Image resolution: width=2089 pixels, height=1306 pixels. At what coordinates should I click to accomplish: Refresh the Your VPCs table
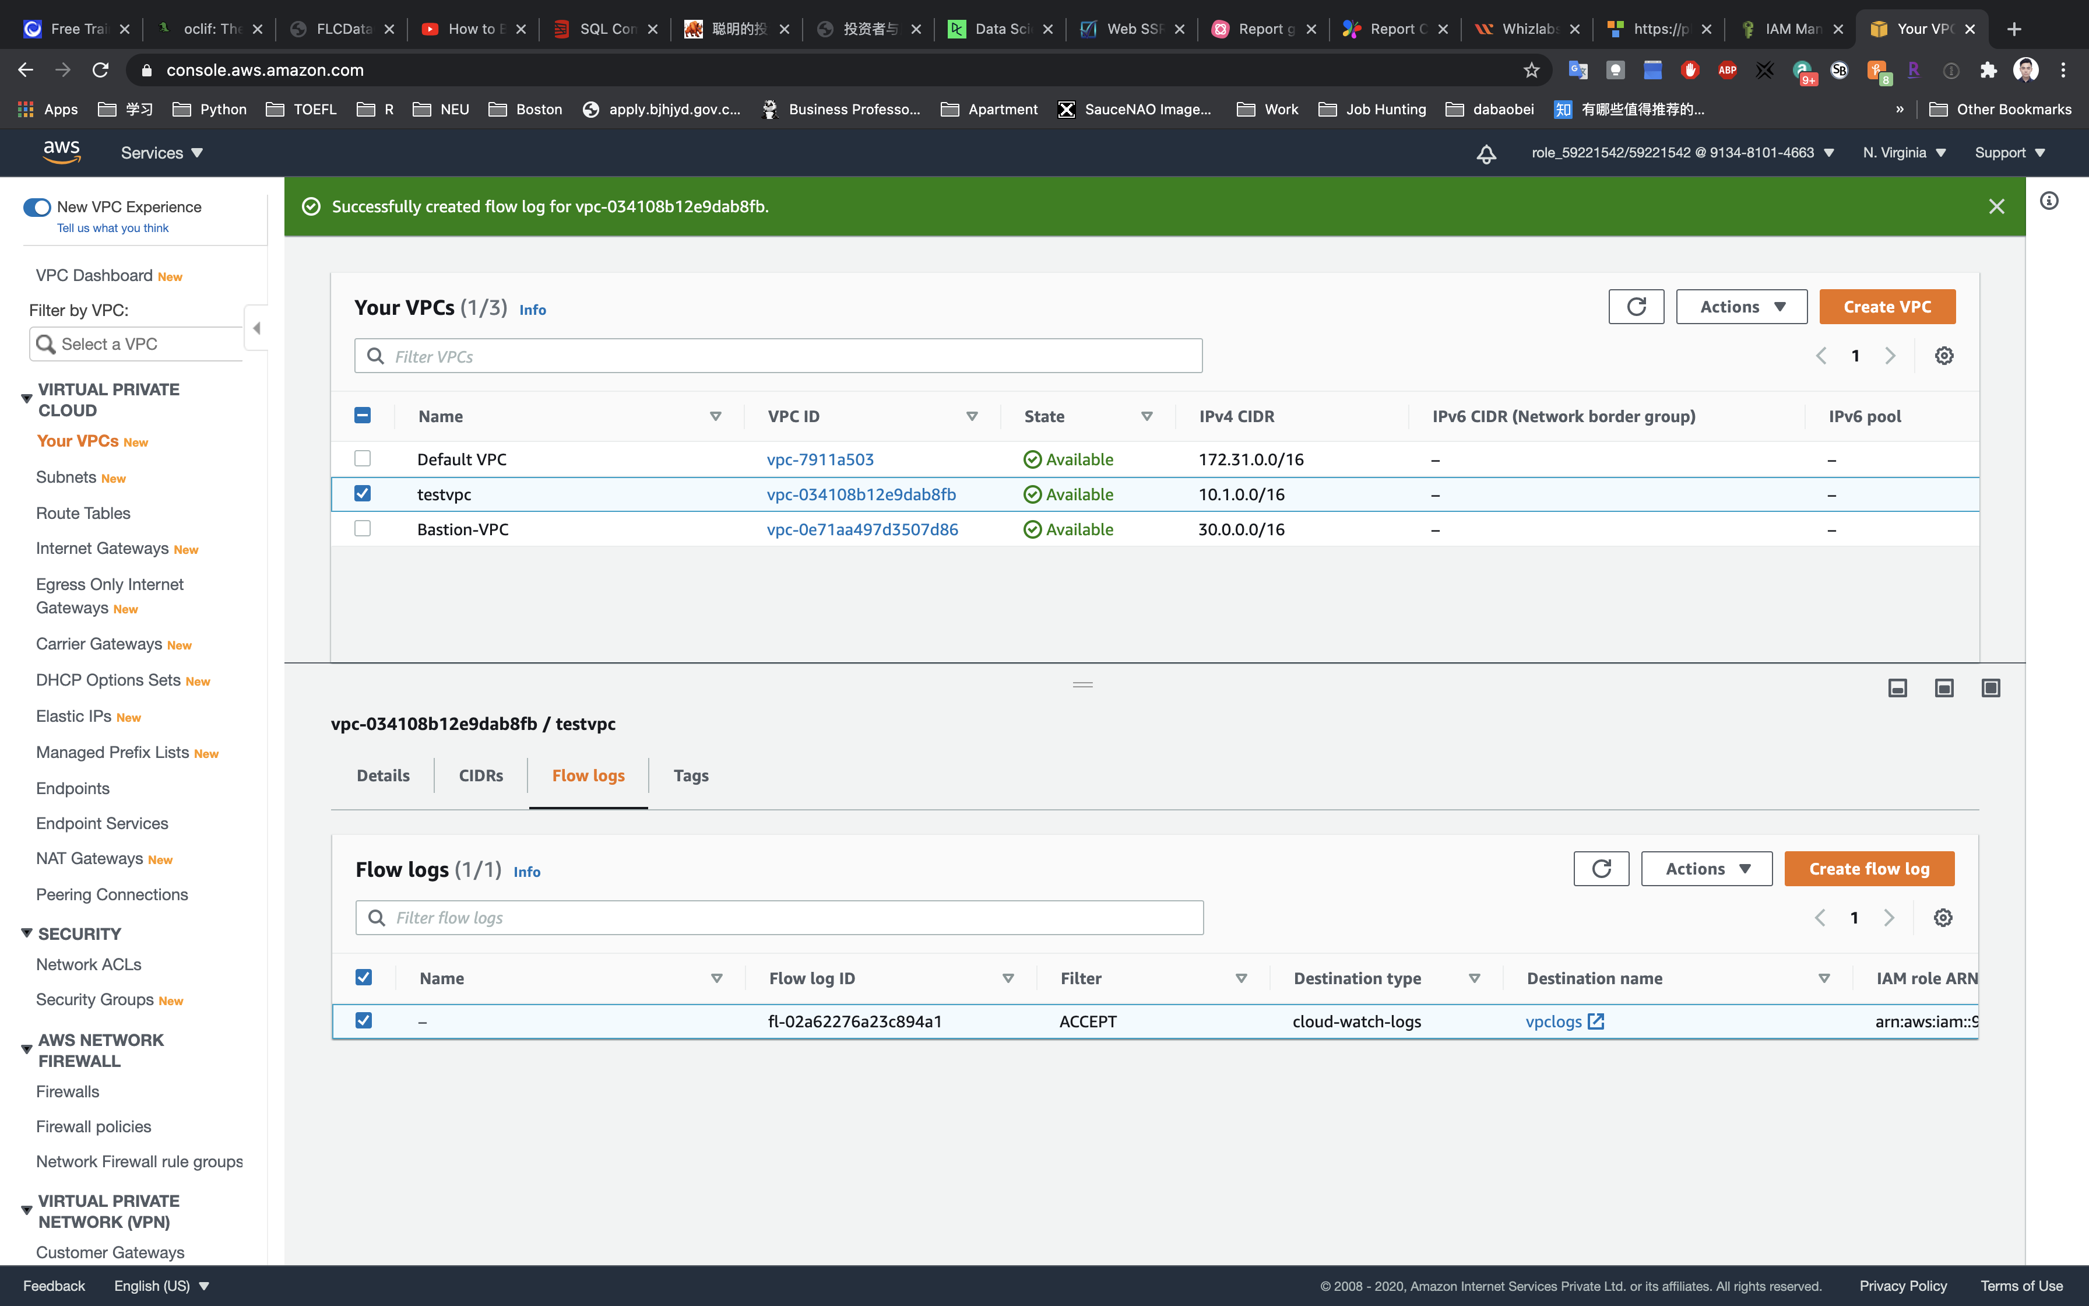point(1636,307)
